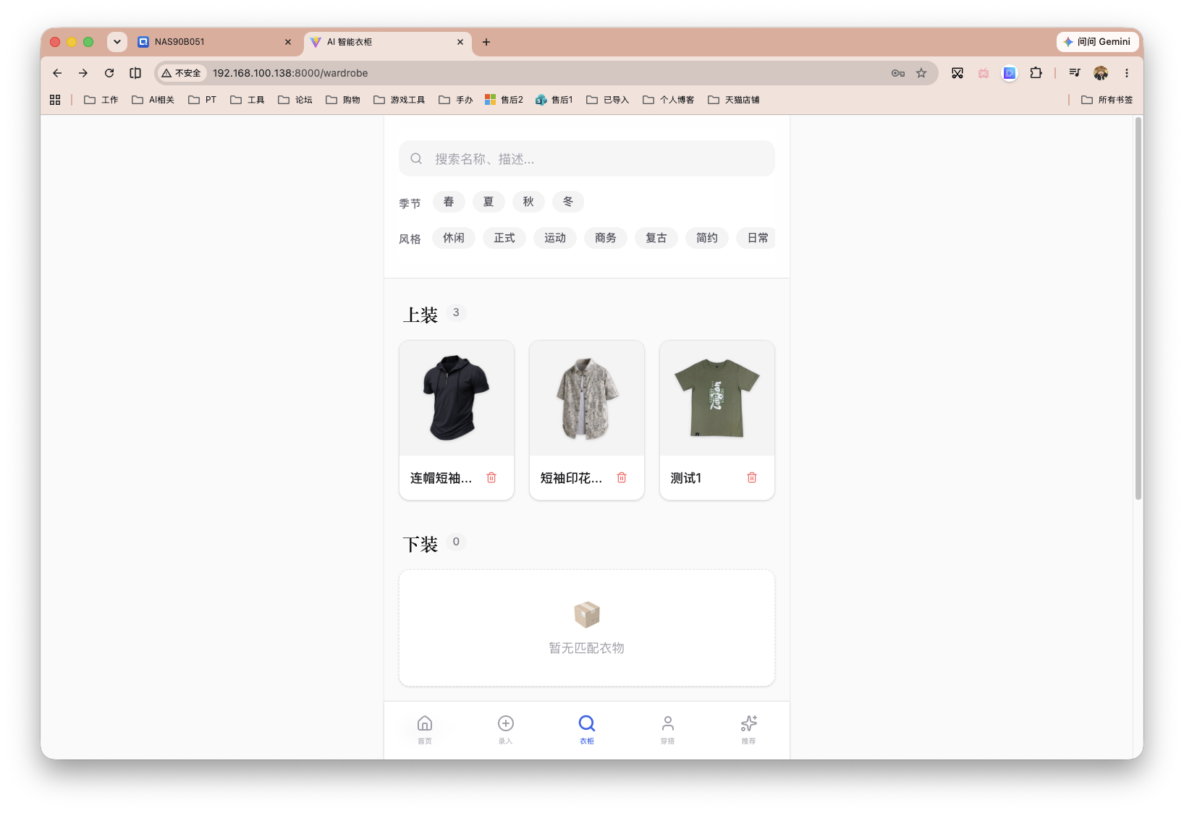Close the NAS90B051 tab

click(288, 42)
